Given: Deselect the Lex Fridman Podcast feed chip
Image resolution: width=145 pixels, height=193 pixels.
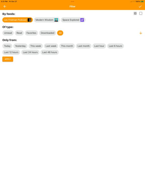Looking at the screenshot, I should coord(18,20).
